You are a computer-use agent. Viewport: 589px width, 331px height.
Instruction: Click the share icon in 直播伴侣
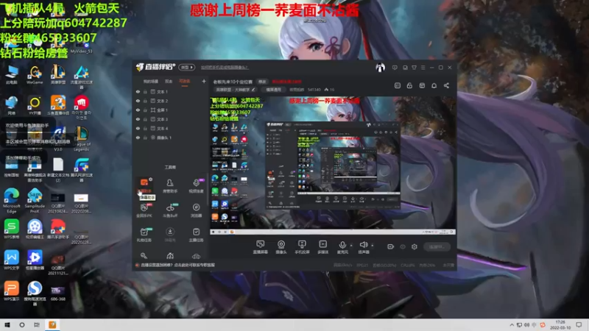tap(446, 85)
